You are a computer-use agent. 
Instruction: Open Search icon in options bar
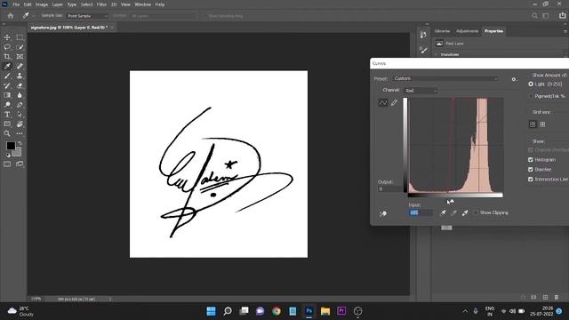534,16
